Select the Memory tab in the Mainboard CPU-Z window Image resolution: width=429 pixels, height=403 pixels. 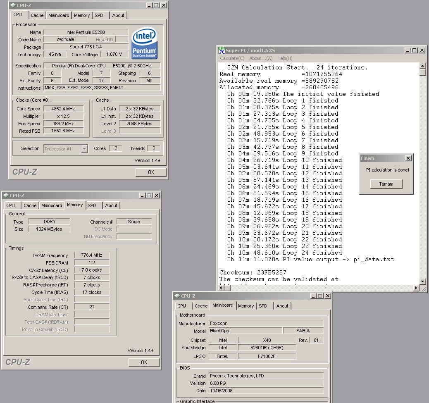tap(246, 306)
